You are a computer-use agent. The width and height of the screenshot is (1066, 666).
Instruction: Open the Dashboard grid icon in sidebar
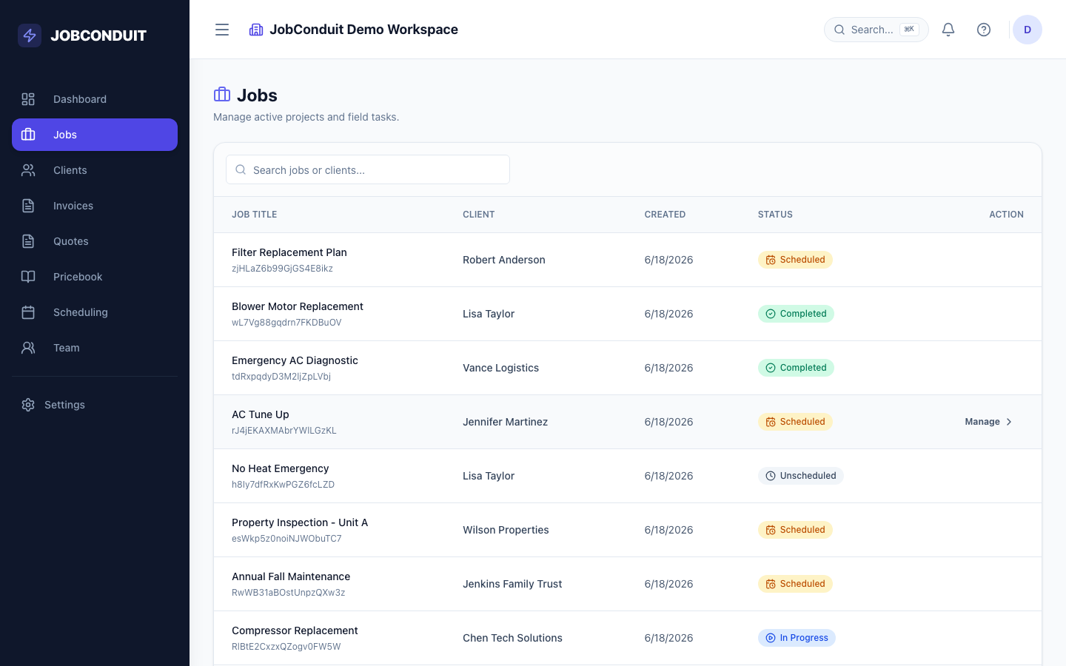[28, 99]
